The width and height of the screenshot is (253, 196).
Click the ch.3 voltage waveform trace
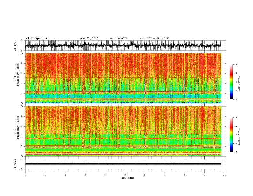coord(123,164)
